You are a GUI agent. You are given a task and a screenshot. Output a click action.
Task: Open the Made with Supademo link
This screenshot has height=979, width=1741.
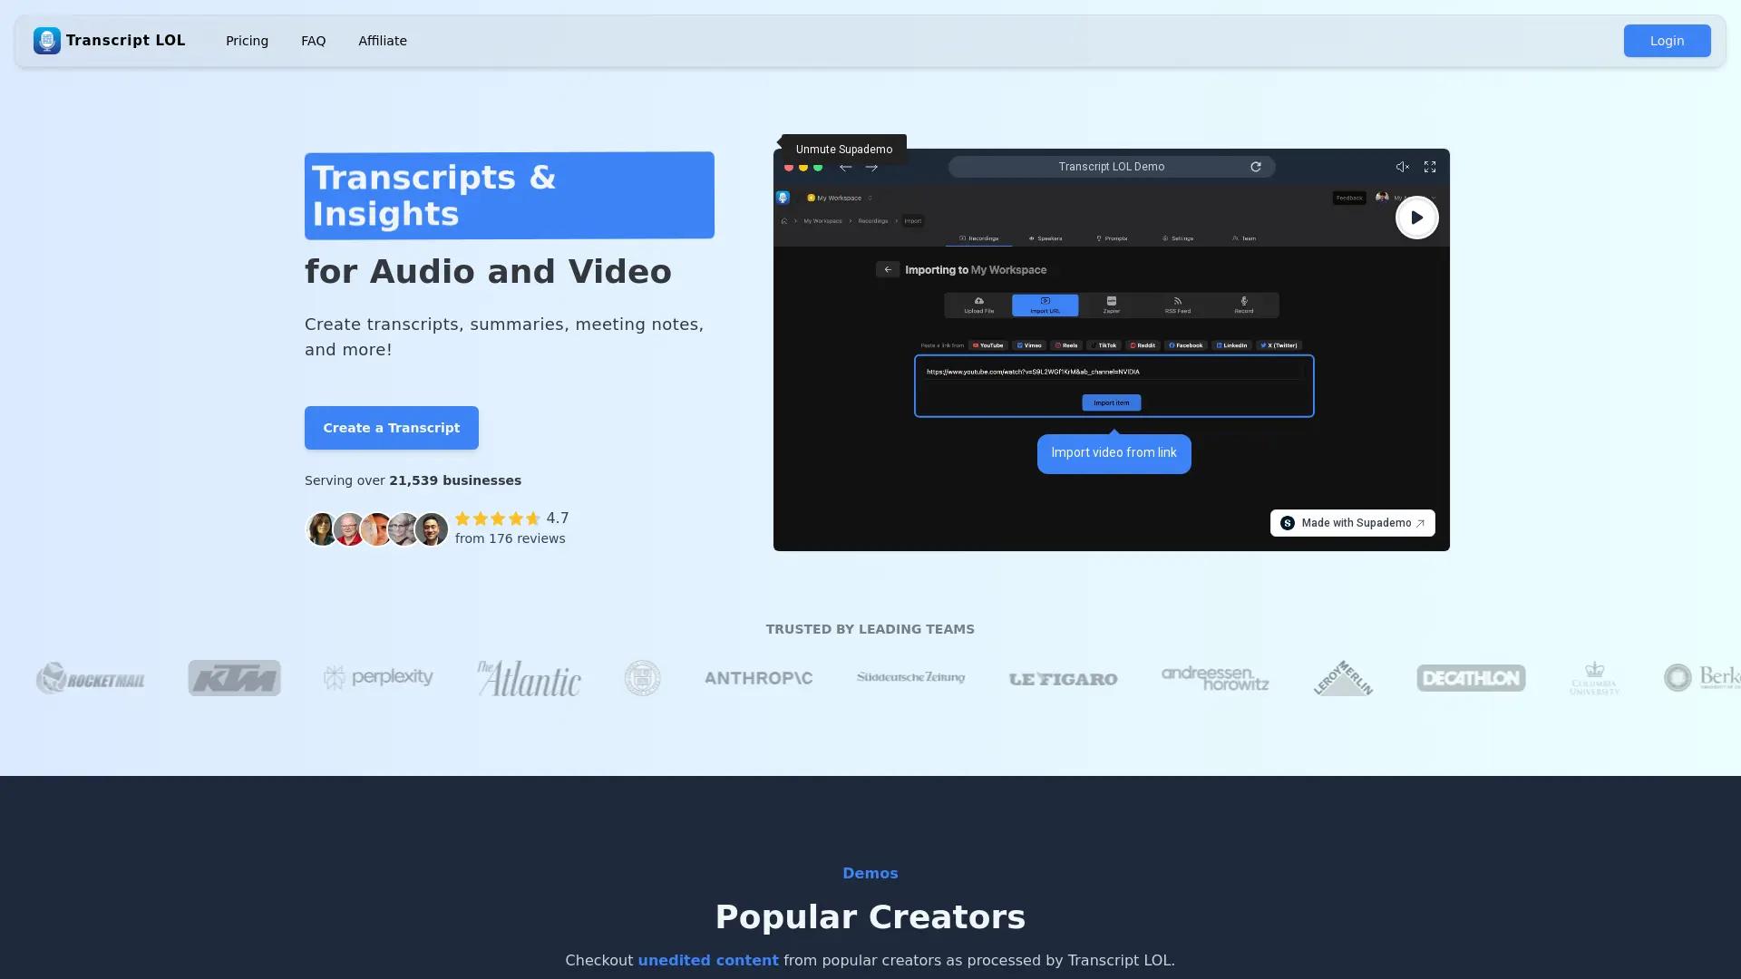(1352, 523)
